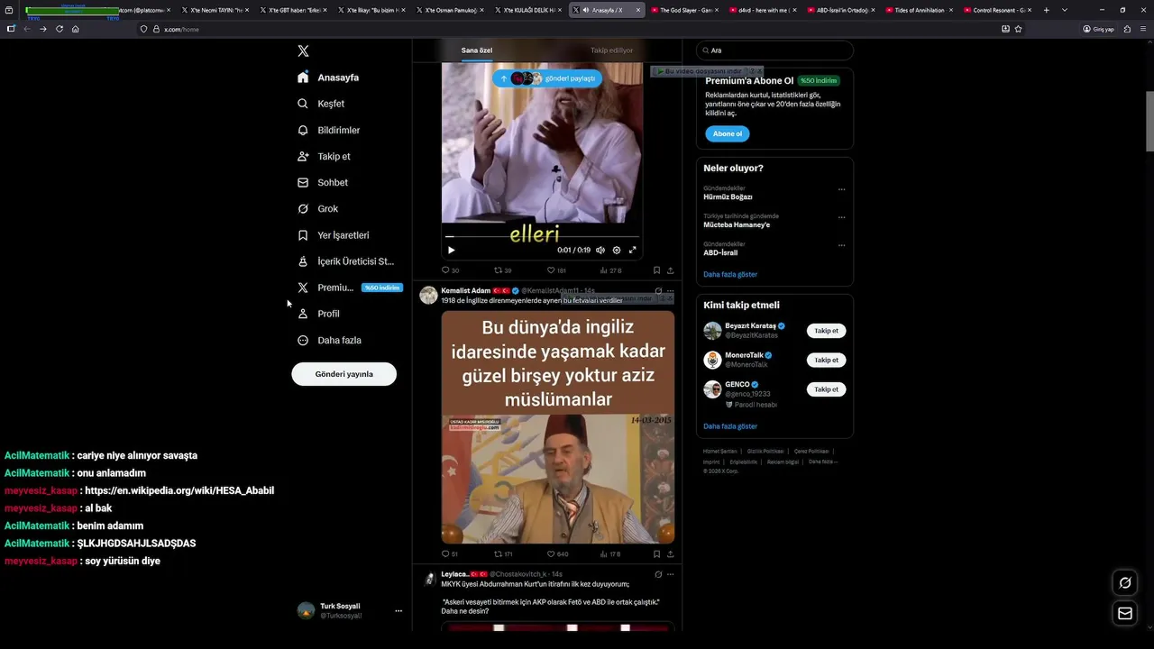Open Takip et sidebar item
Image resolution: width=1154 pixels, height=649 pixels.
click(x=324, y=156)
